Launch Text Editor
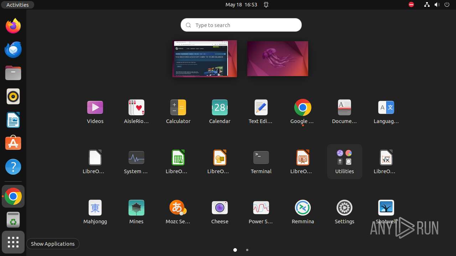 (261, 107)
